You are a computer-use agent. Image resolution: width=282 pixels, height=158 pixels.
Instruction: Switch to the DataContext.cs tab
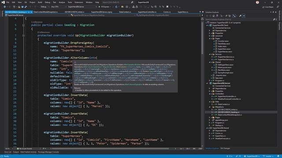click(125, 12)
